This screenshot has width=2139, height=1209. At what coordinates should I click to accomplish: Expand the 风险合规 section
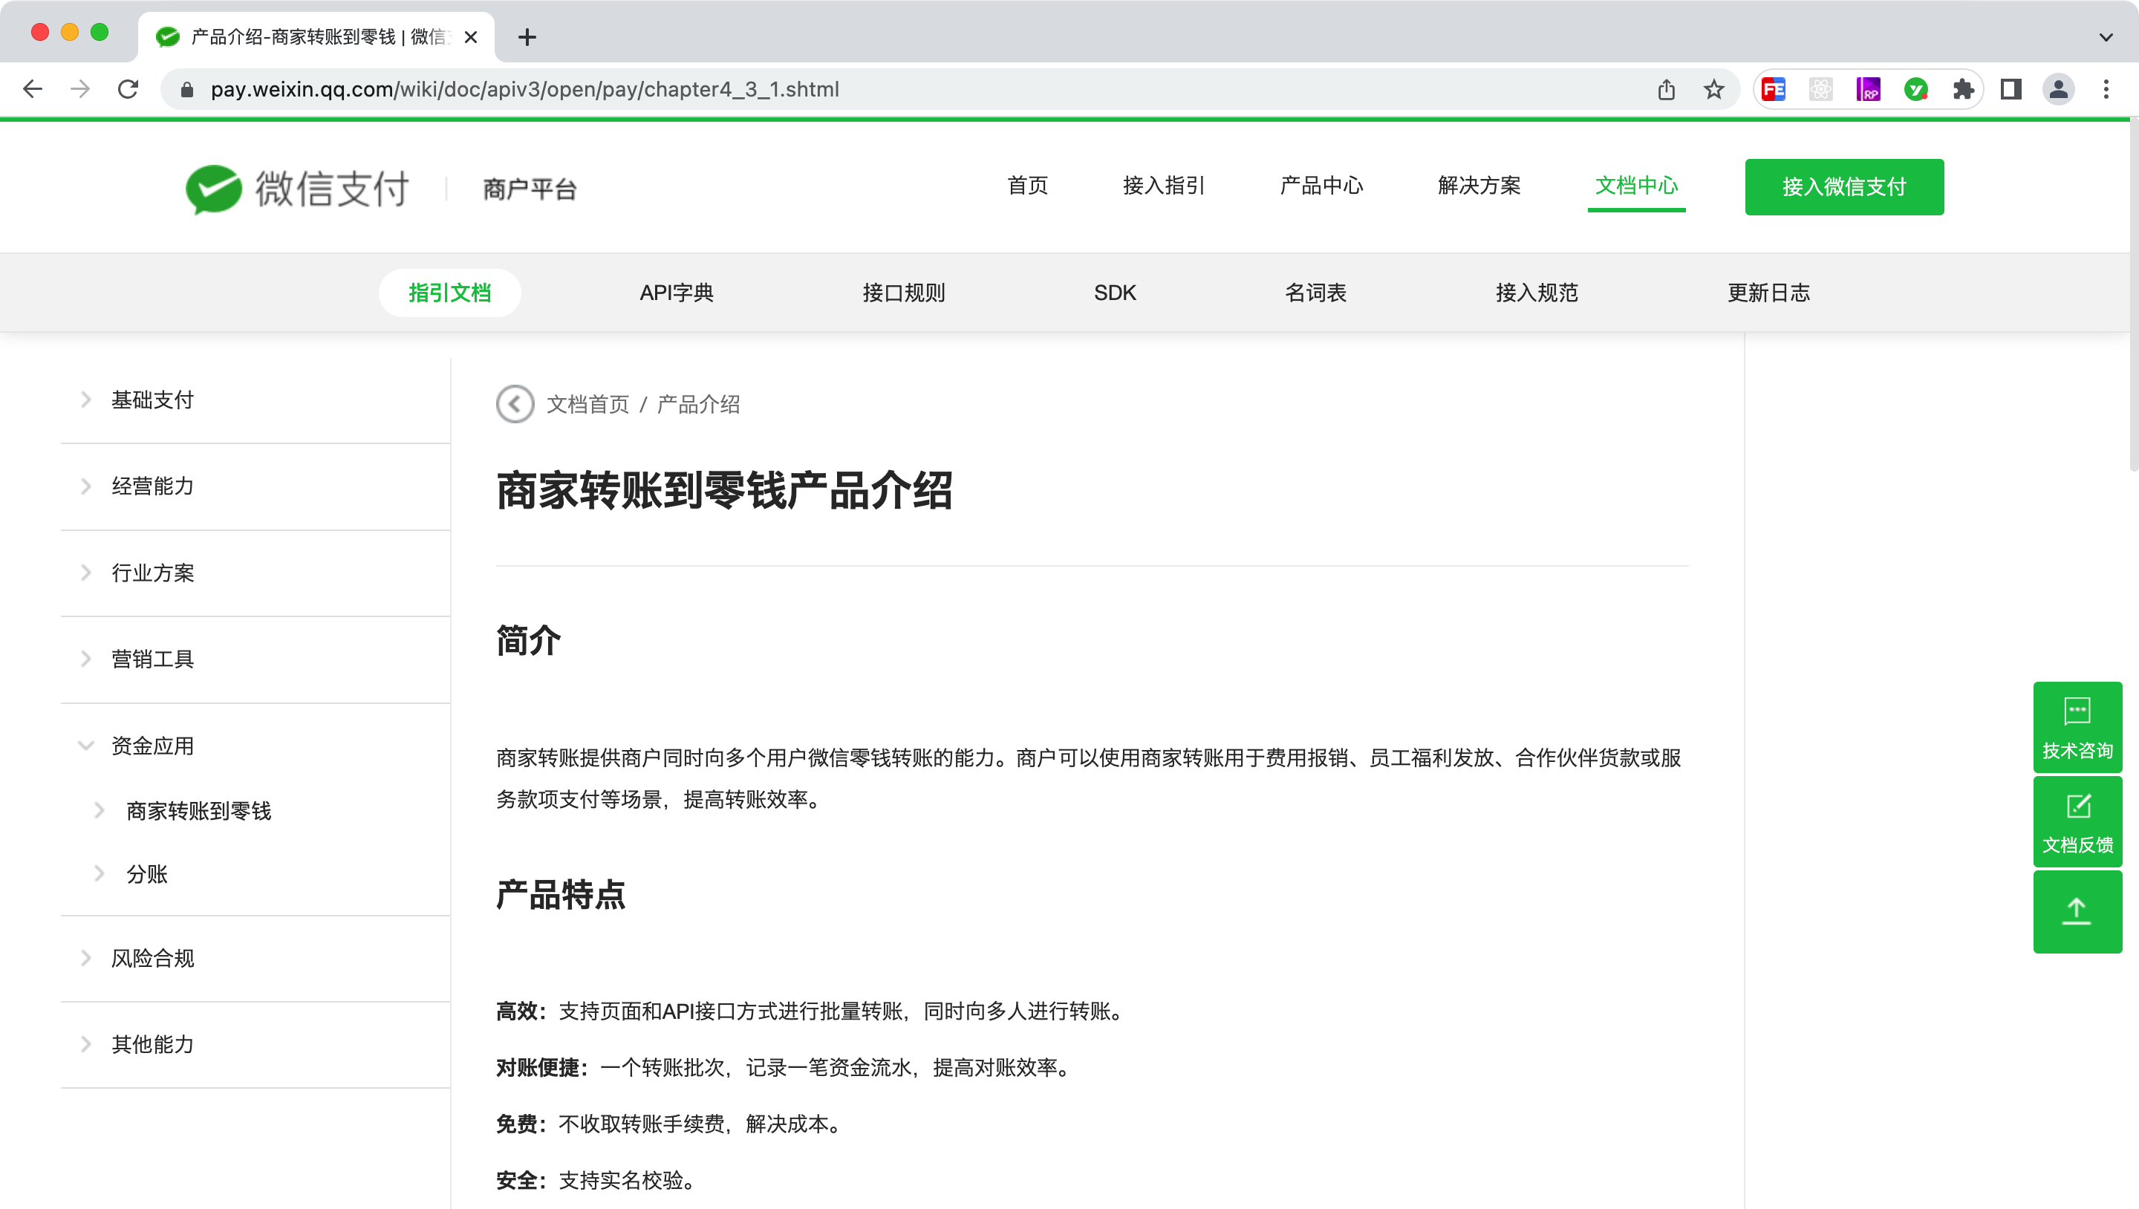(152, 958)
